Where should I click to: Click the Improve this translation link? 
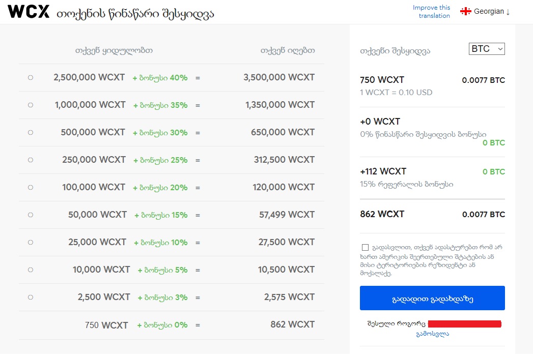pyautogui.click(x=431, y=12)
